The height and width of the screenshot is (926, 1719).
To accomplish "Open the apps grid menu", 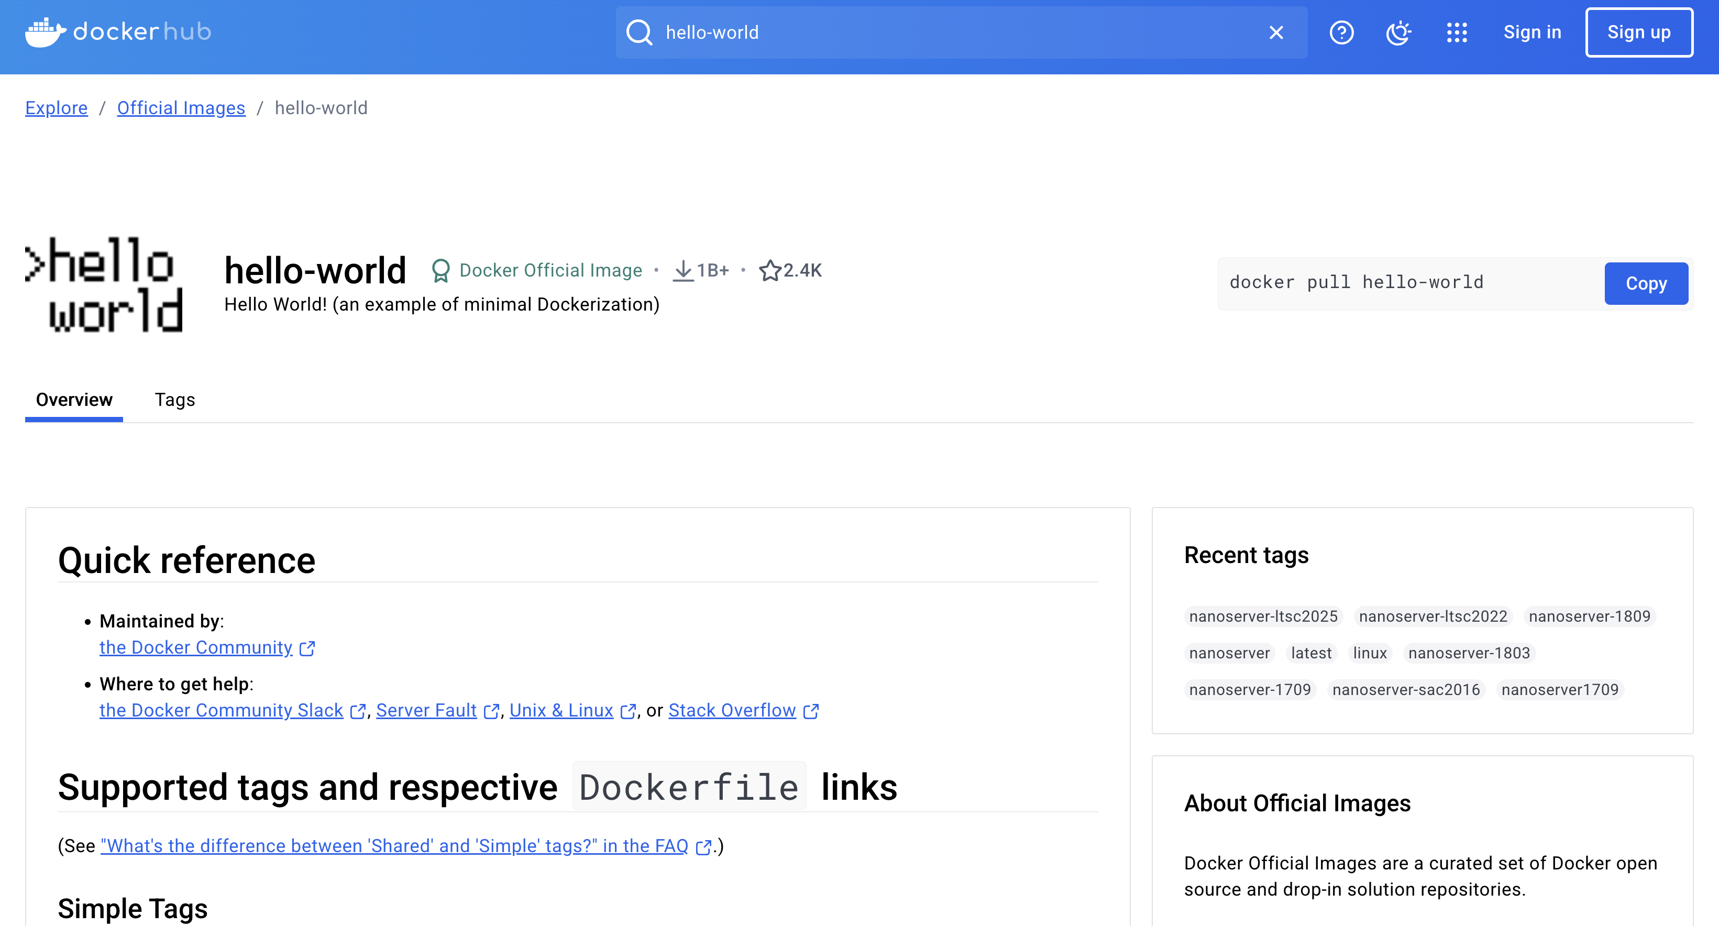I will [1456, 32].
